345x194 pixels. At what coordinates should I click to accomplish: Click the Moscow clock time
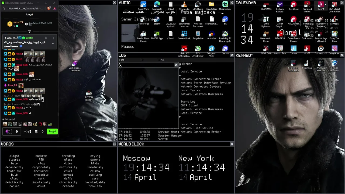tap(146, 168)
